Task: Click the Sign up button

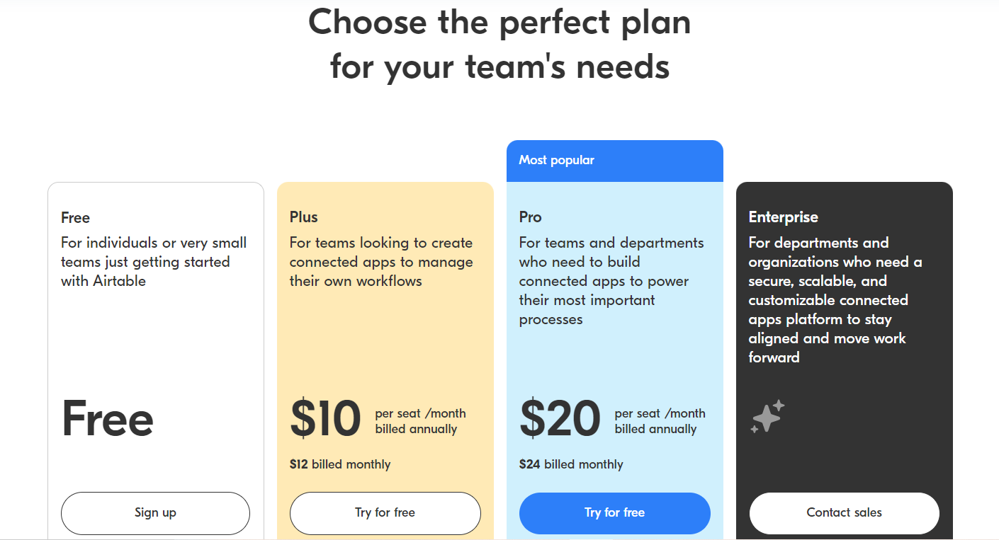Action: 155,513
